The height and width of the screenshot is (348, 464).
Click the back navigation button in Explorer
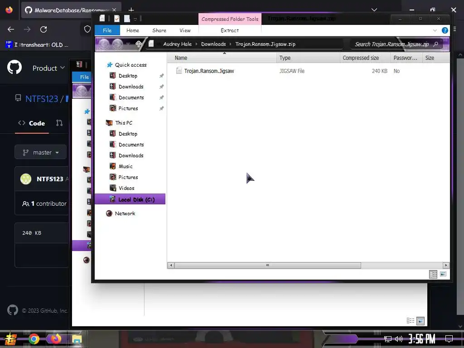(x=104, y=44)
